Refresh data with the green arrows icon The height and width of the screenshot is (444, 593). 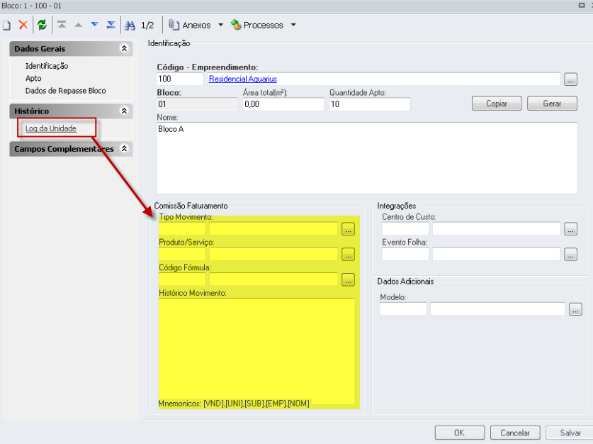point(42,25)
